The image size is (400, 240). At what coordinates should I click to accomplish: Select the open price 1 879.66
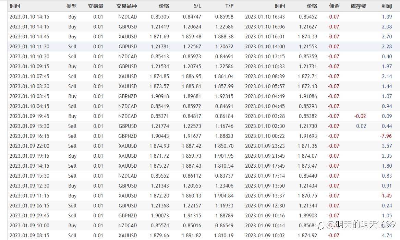159,236
